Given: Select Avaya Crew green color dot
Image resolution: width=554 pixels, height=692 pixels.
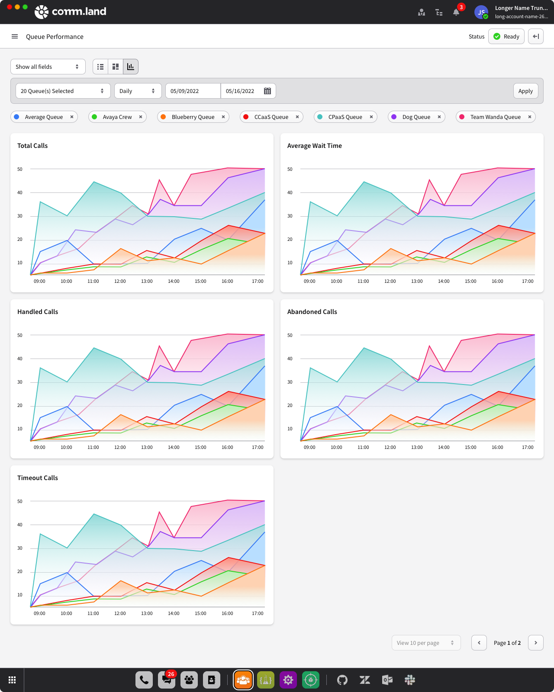Looking at the screenshot, I should point(94,117).
